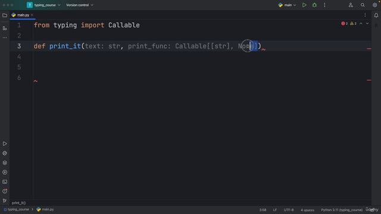Click main.py in the navigation bar
Image resolution: width=381 pixels, height=214 pixels.
click(x=45, y=209)
